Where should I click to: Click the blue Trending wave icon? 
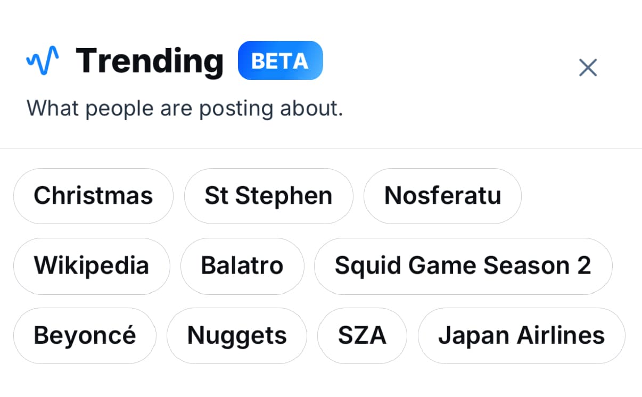coord(43,61)
